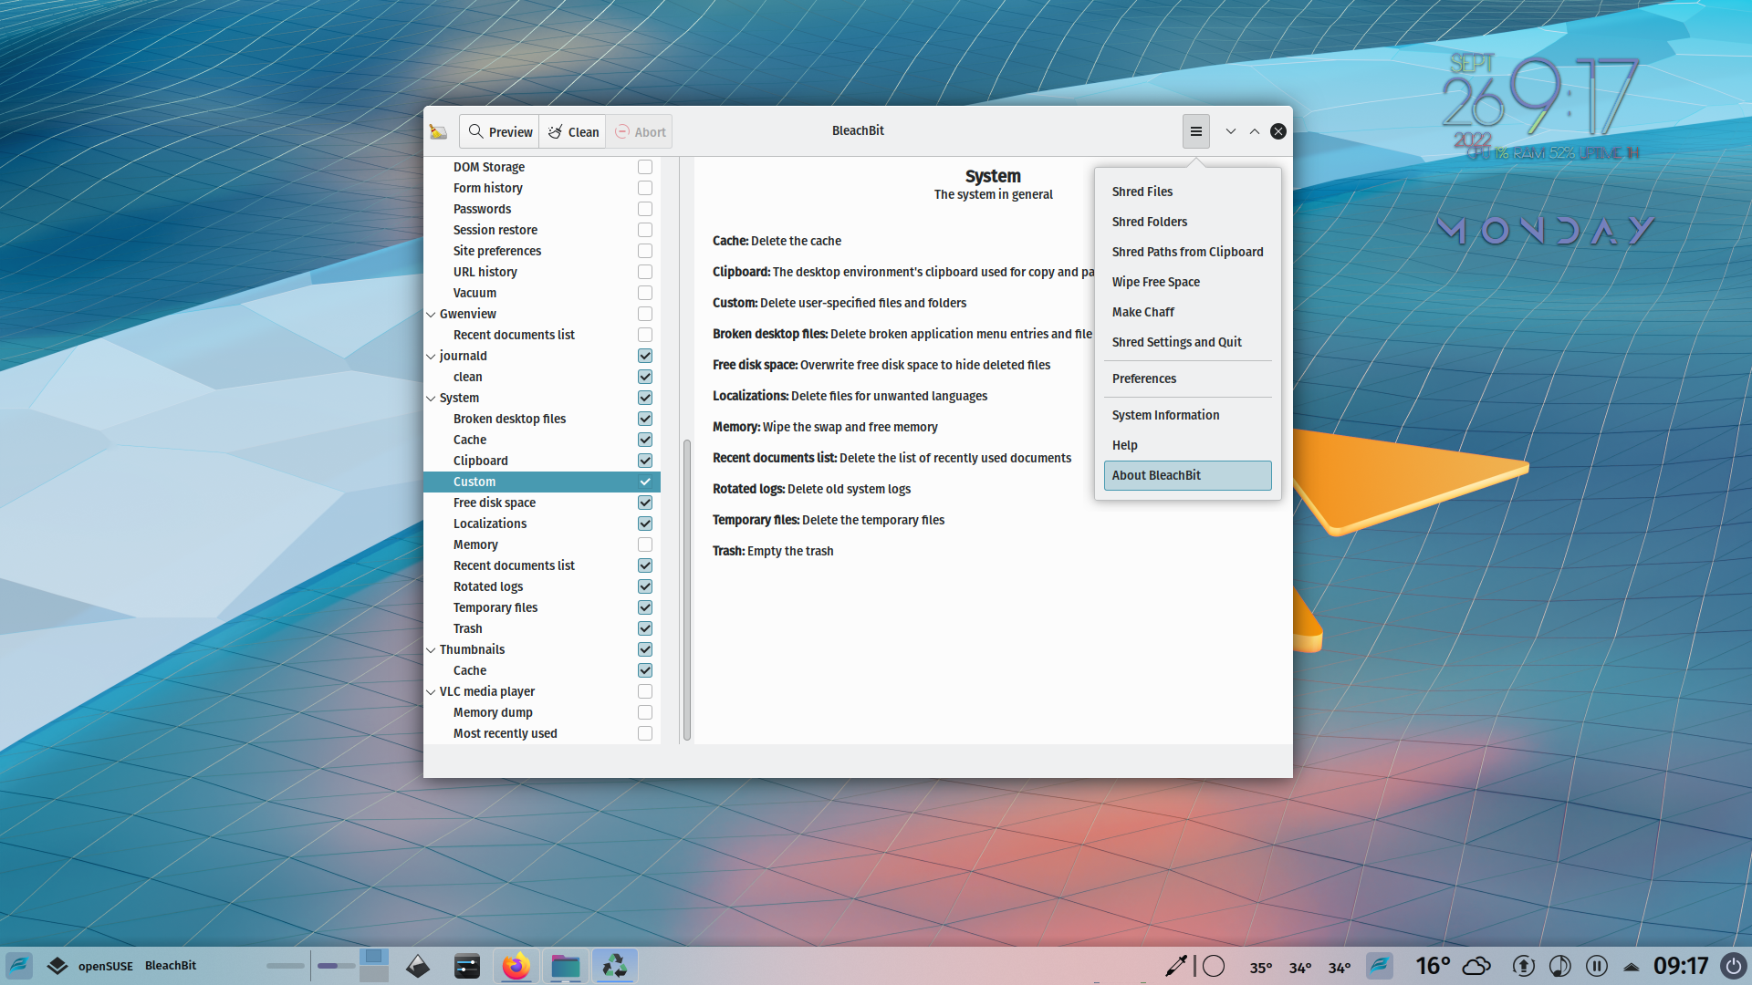Image resolution: width=1752 pixels, height=985 pixels.
Task: Uncheck the Free disk space checkbox
Action: [x=645, y=503]
